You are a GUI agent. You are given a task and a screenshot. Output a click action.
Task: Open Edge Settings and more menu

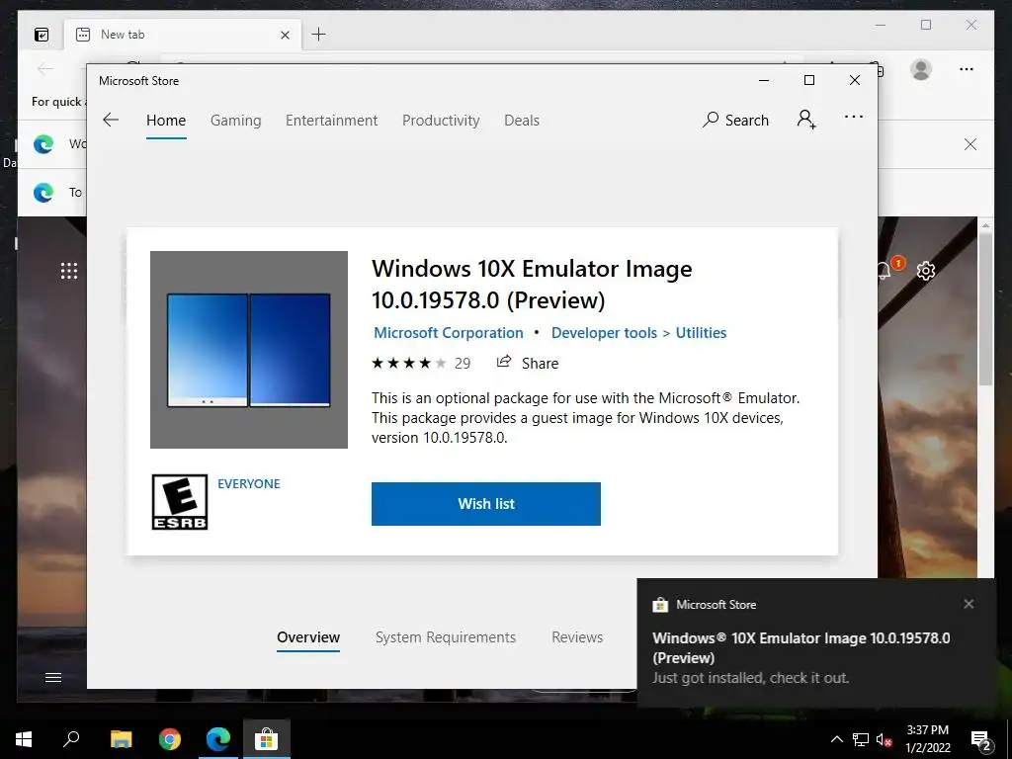(x=967, y=69)
